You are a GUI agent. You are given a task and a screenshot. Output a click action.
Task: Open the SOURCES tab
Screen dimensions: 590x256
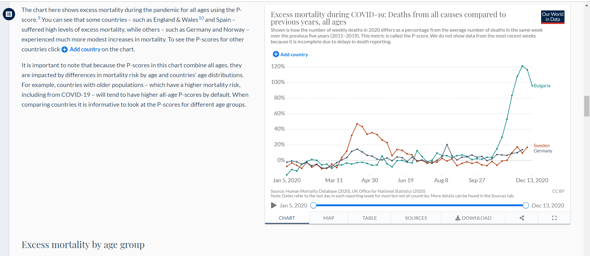click(x=416, y=218)
